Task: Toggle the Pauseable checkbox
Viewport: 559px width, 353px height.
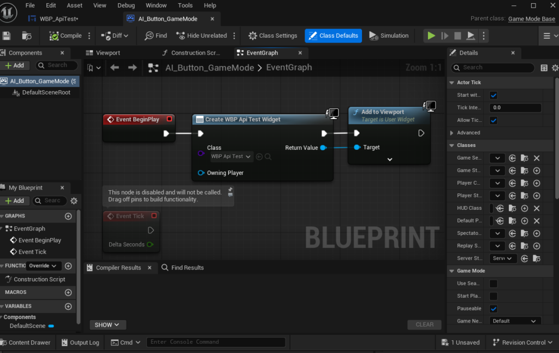Action: (493, 309)
